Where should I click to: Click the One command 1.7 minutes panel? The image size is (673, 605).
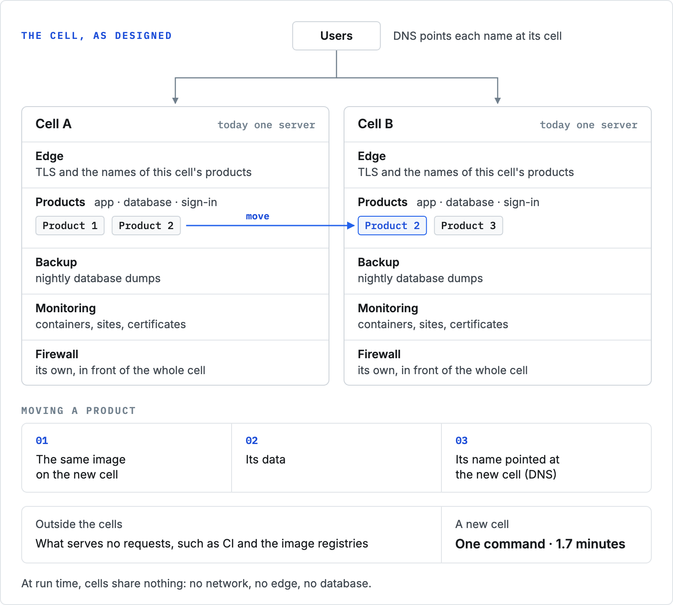[546, 535]
